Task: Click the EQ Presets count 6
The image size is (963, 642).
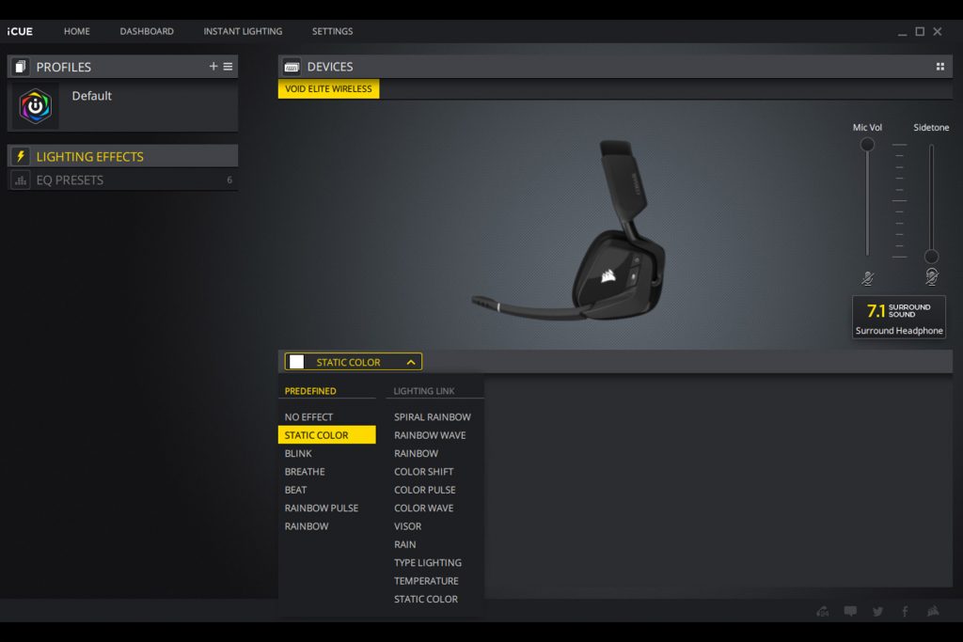Action: 229,180
